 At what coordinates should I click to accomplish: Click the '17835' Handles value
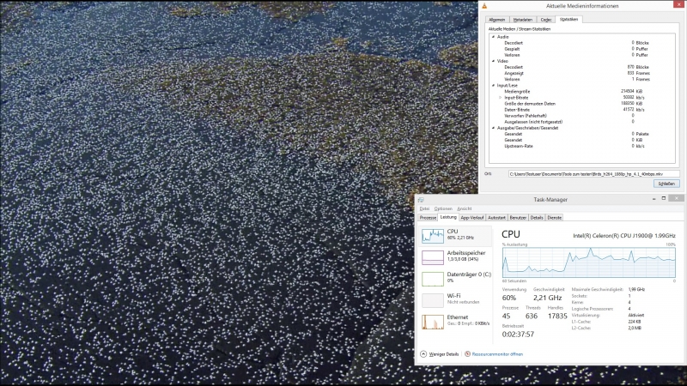tap(557, 316)
